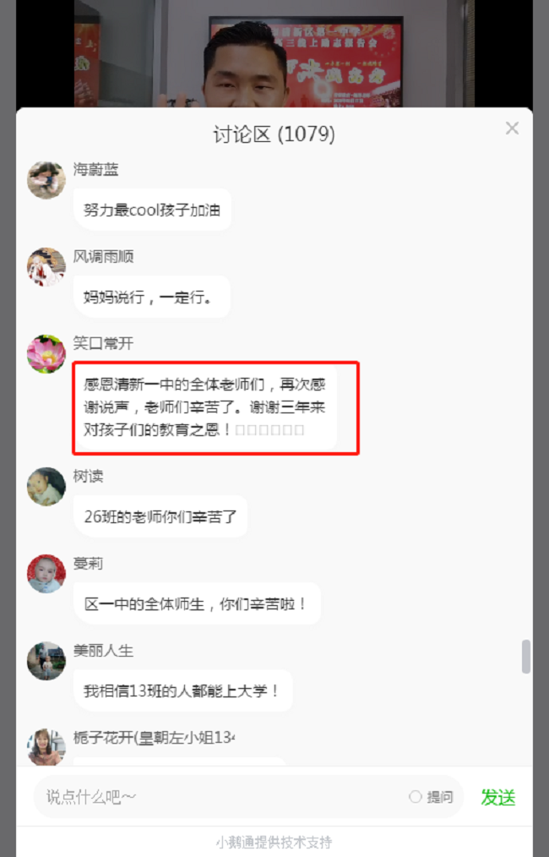Click the 努力最cool孩子加油 message bubble

pyautogui.click(x=152, y=210)
